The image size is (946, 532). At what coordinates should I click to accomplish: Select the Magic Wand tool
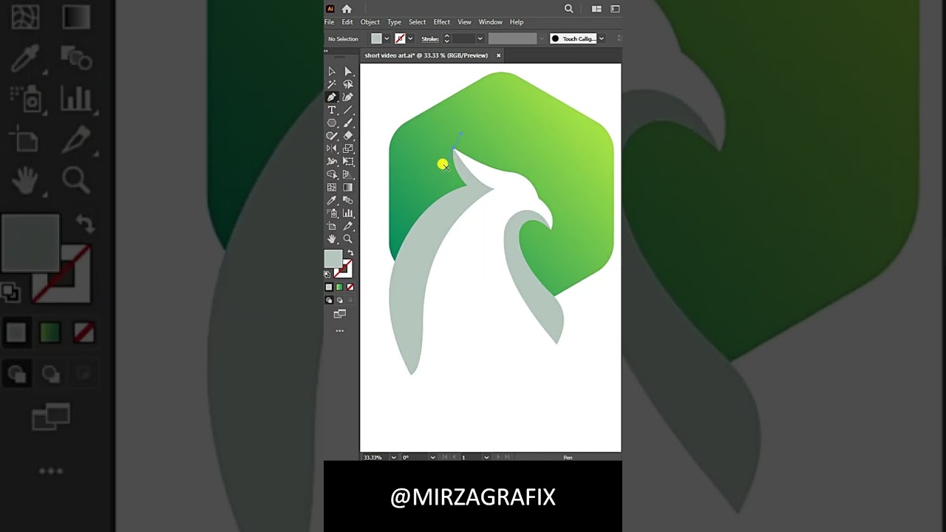click(x=332, y=84)
